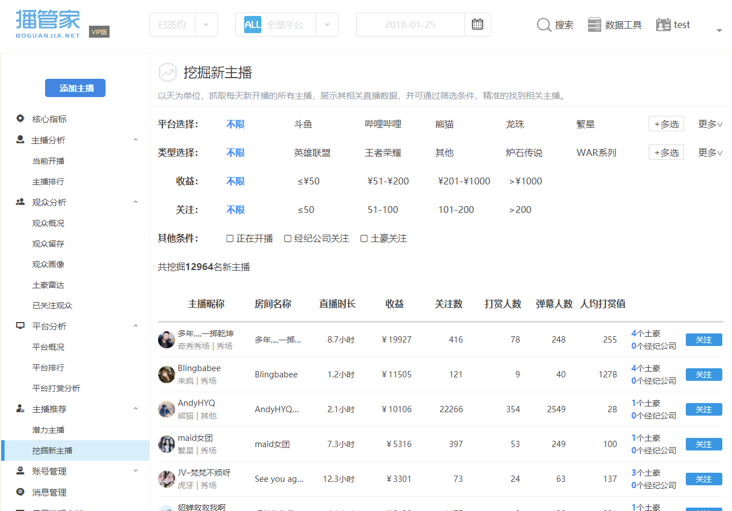
Task: Click avatar of 多年灬一掷乾坤
Action: coord(167,340)
